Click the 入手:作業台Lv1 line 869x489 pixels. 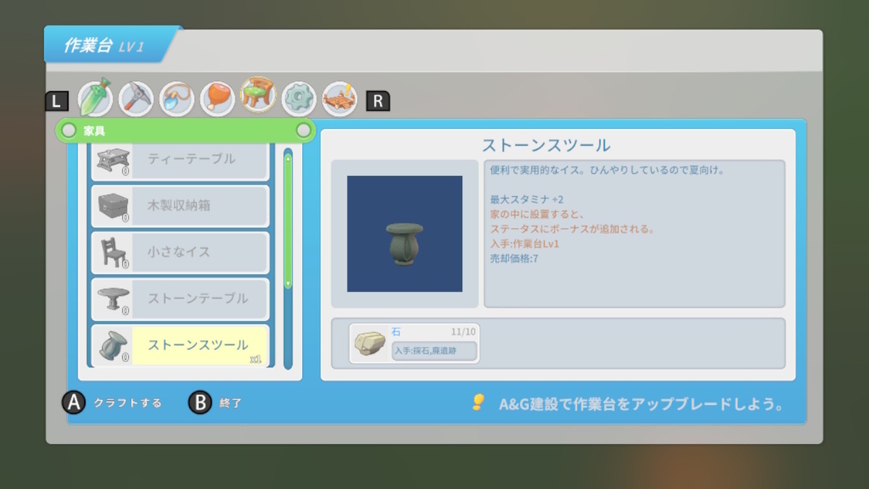525,243
